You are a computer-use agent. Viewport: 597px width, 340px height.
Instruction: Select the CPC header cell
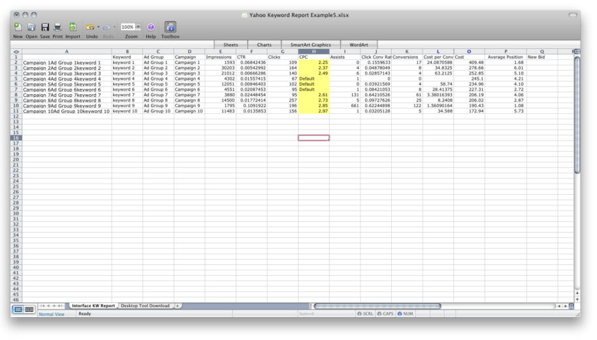coord(314,57)
